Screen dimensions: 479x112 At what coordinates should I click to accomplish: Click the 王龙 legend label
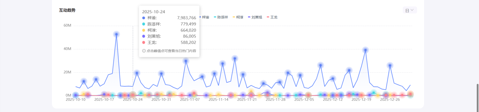(x=274, y=17)
